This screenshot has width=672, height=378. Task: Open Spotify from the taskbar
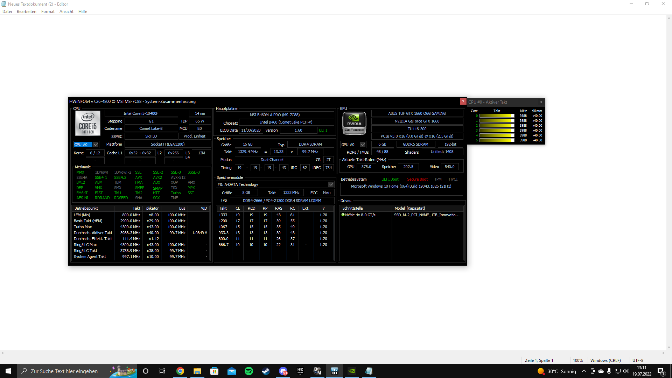(249, 371)
